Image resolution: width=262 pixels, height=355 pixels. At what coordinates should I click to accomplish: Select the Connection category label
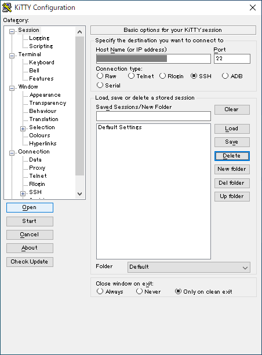pos(34,152)
